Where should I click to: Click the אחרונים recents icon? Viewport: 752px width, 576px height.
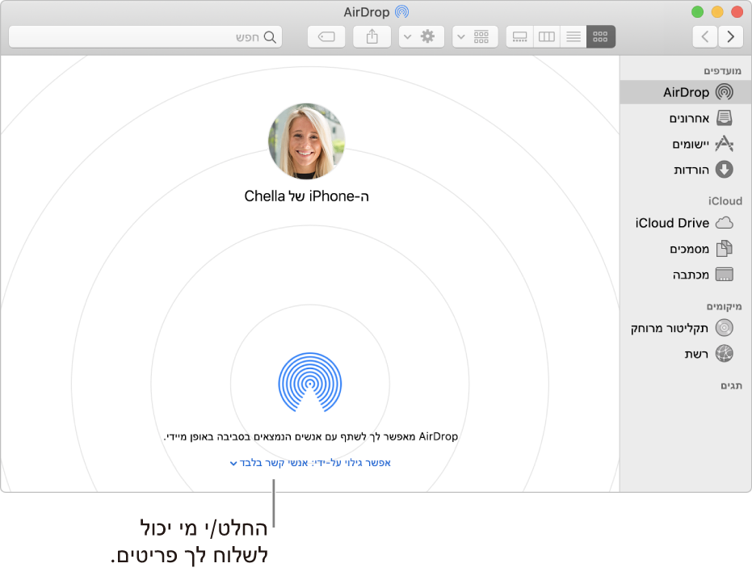point(725,118)
